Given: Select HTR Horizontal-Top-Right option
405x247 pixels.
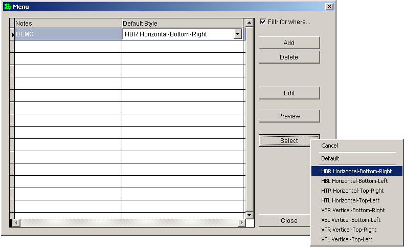Looking at the screenshot, I should [352, 191].
